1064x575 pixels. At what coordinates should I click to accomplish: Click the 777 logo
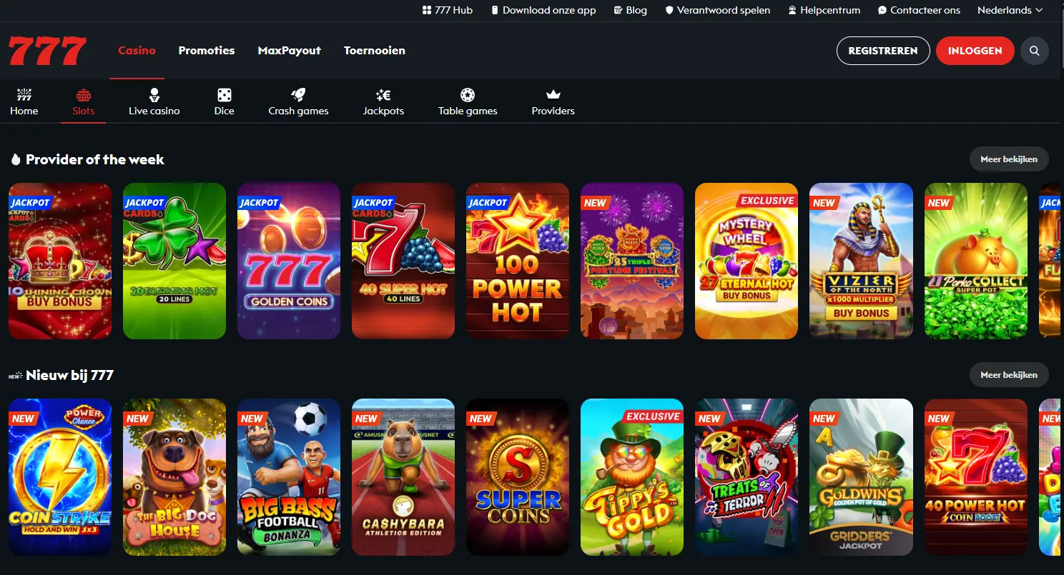point(47,51)
